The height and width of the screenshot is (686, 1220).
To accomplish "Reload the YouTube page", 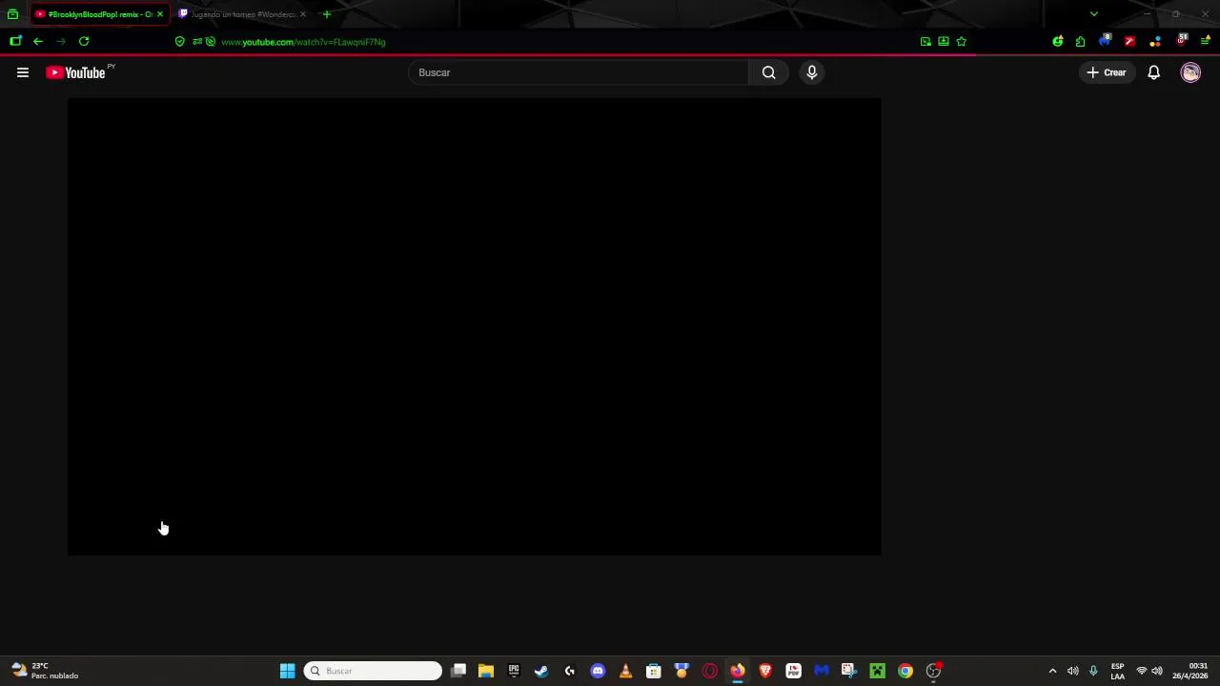I will click(84, 41).
